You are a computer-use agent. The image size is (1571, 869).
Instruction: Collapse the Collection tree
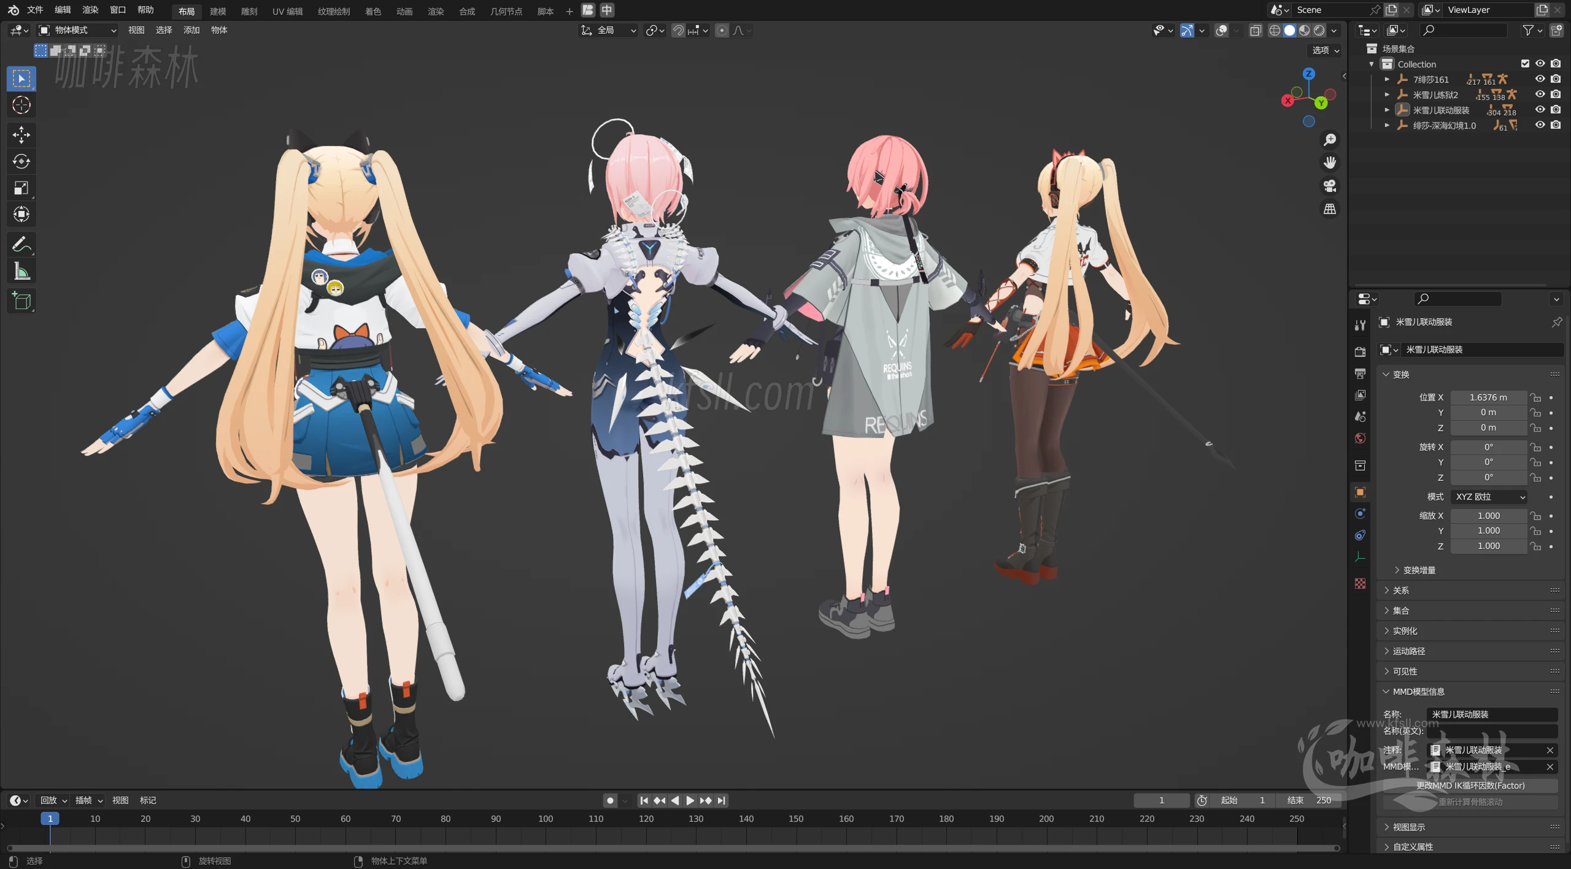pyautogui.click(x=1372, y=64)
